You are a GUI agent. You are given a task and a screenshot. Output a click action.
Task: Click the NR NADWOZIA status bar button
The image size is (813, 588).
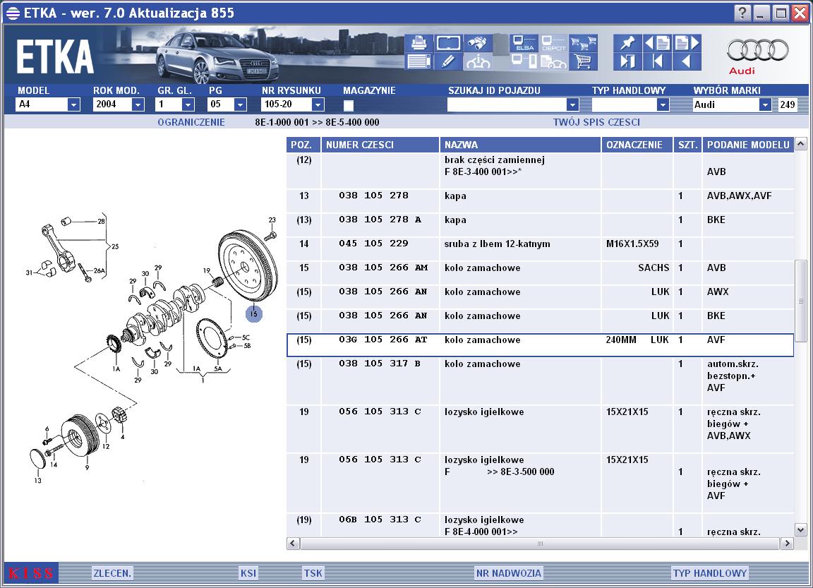click(509, 573)
